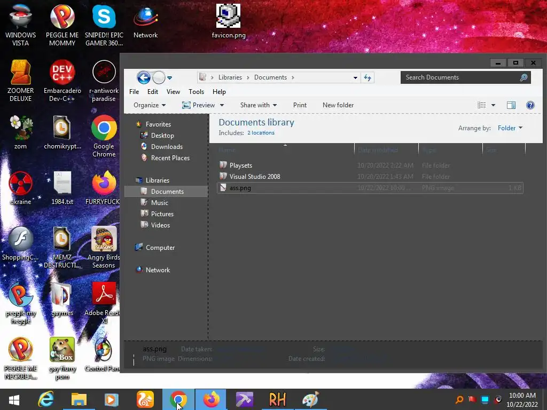Click the Preview toolbar button
Viewport: 547px width, 410px height.
click(x=199, y=105)
